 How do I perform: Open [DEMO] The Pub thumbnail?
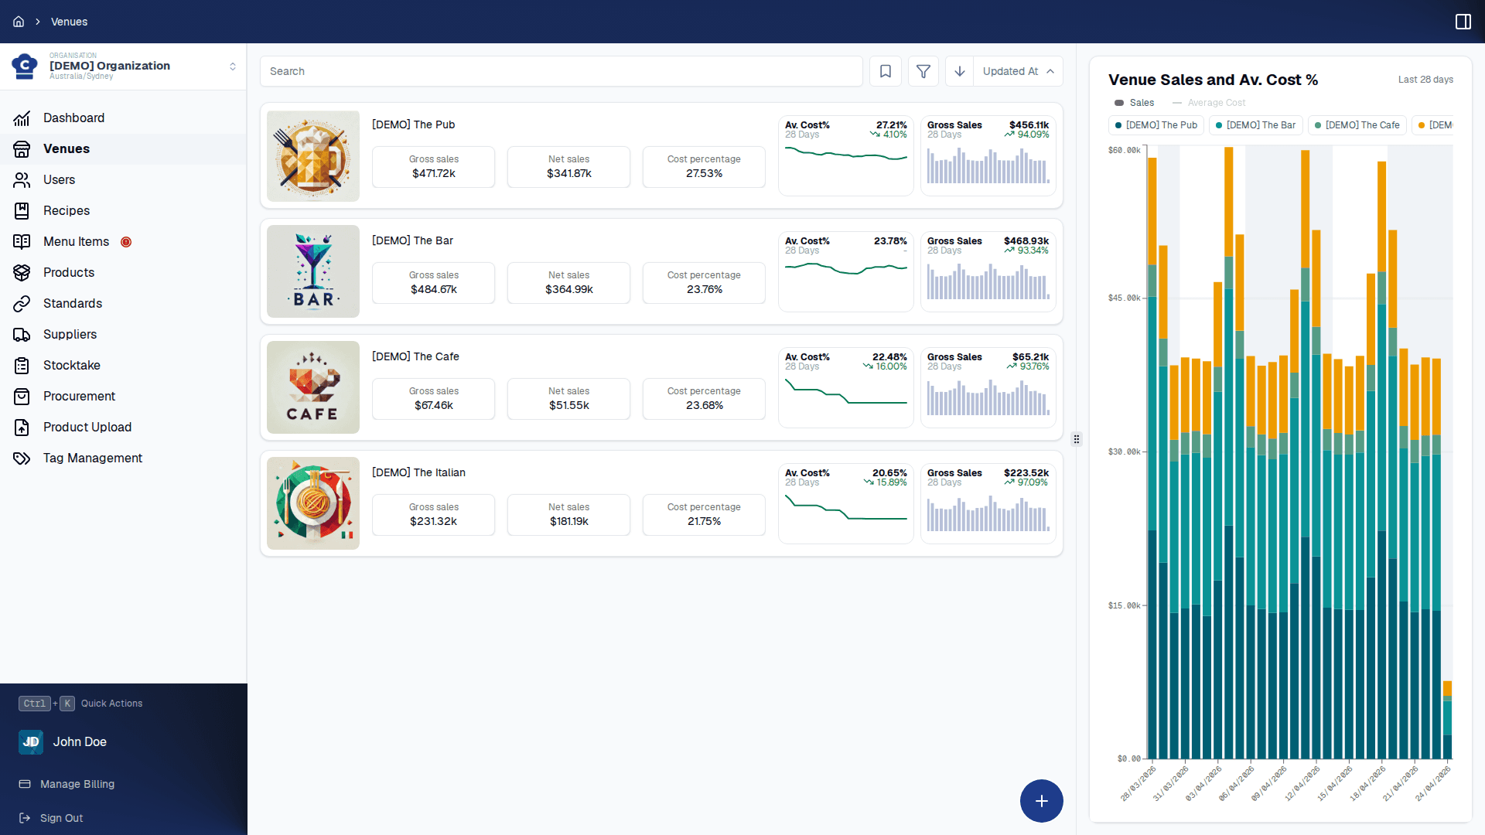tap(313, 155)
